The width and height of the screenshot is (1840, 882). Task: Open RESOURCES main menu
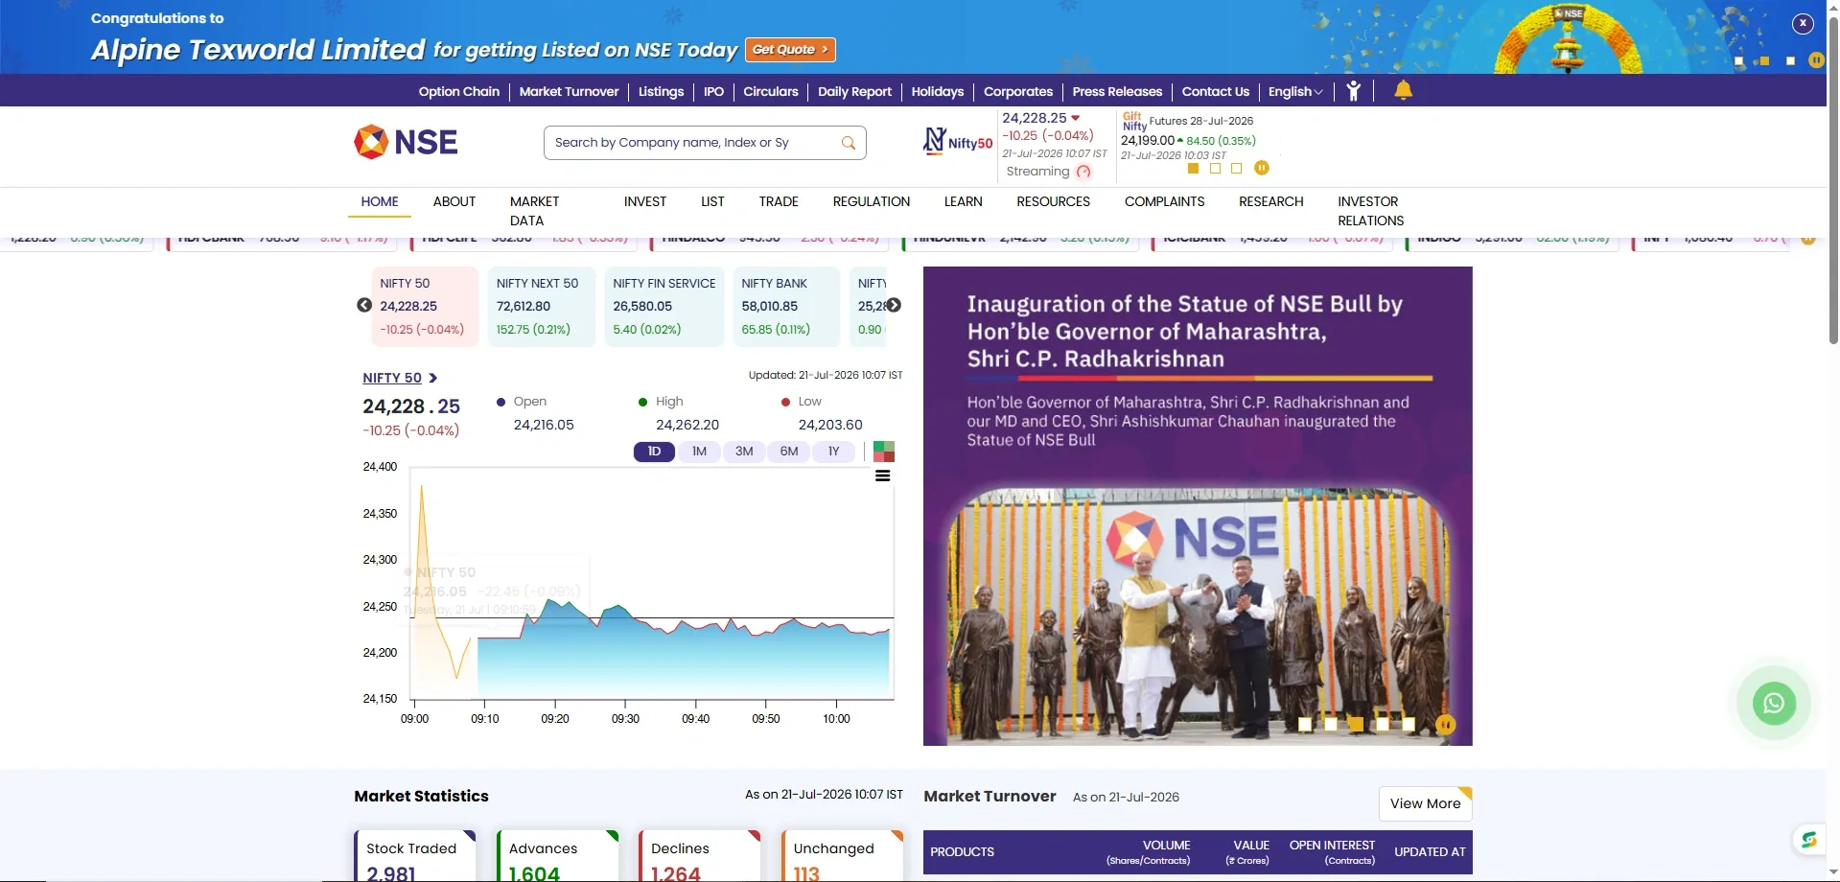(1053, 201)
